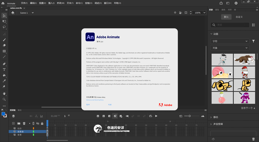
Task: Select the Paint Bucket tool
Action: [4, 75]
